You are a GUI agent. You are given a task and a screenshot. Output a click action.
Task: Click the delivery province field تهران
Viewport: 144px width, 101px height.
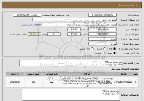pos(102,39)
